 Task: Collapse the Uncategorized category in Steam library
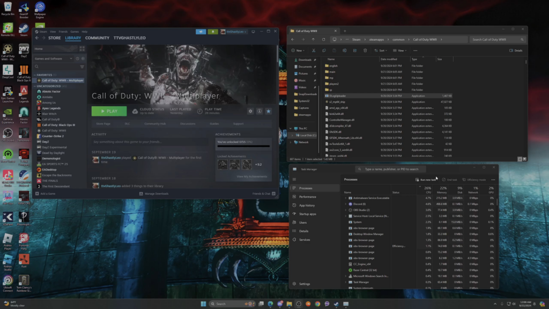pyautogui.click(x=35, y=86)
